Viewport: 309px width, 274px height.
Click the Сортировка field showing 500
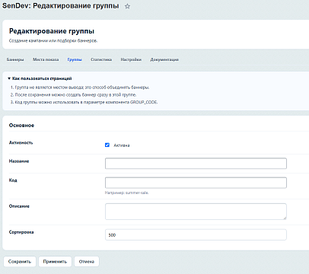(x=196, y=235)
